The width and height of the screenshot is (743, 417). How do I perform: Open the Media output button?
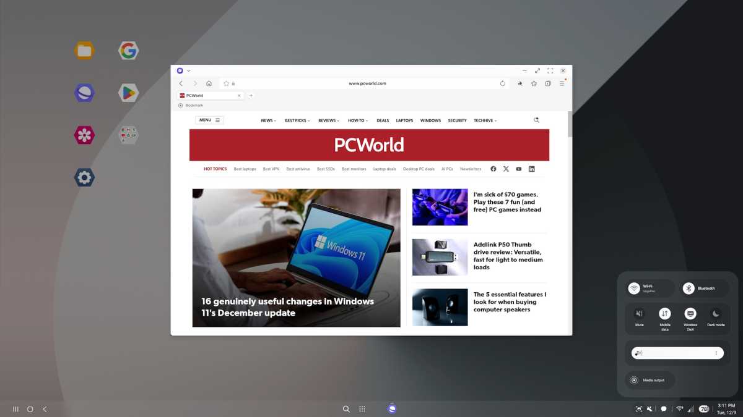click(x=650, y=380)
